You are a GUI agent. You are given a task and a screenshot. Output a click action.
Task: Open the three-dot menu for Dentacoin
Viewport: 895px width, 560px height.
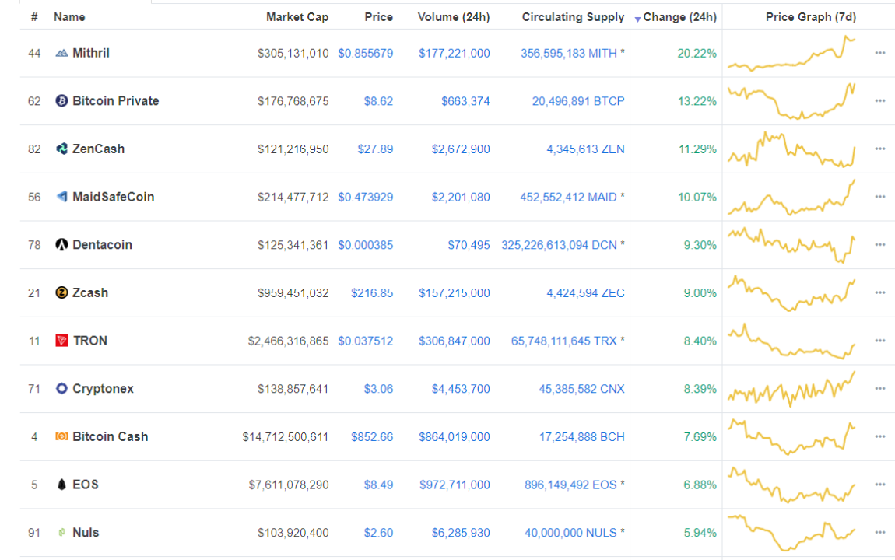coord(879,245)
